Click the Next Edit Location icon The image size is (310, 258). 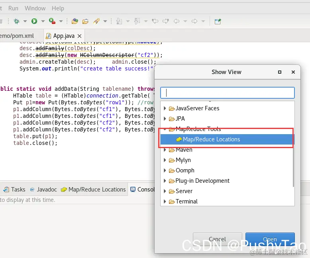166,21
